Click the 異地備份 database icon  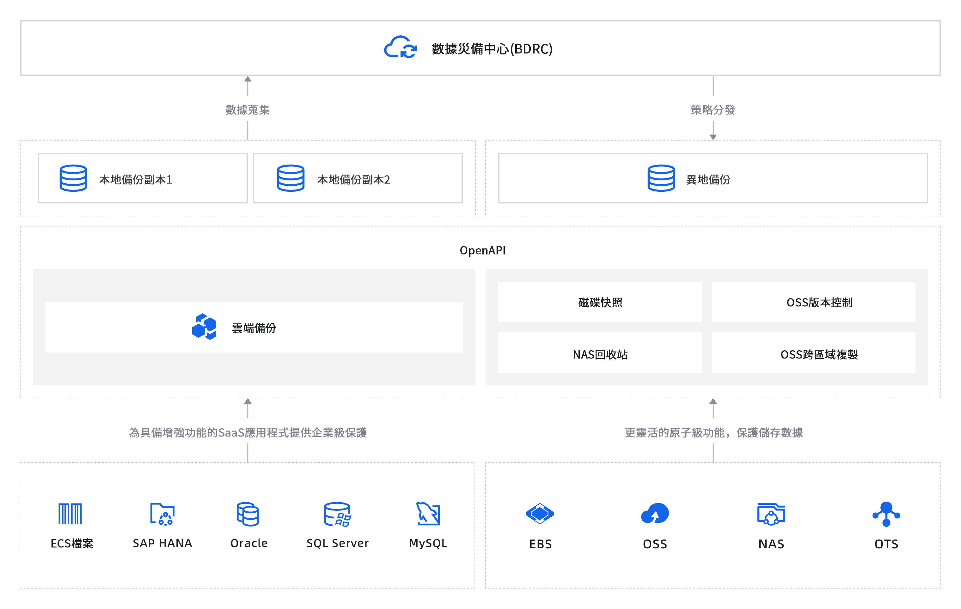coord(661,178)
